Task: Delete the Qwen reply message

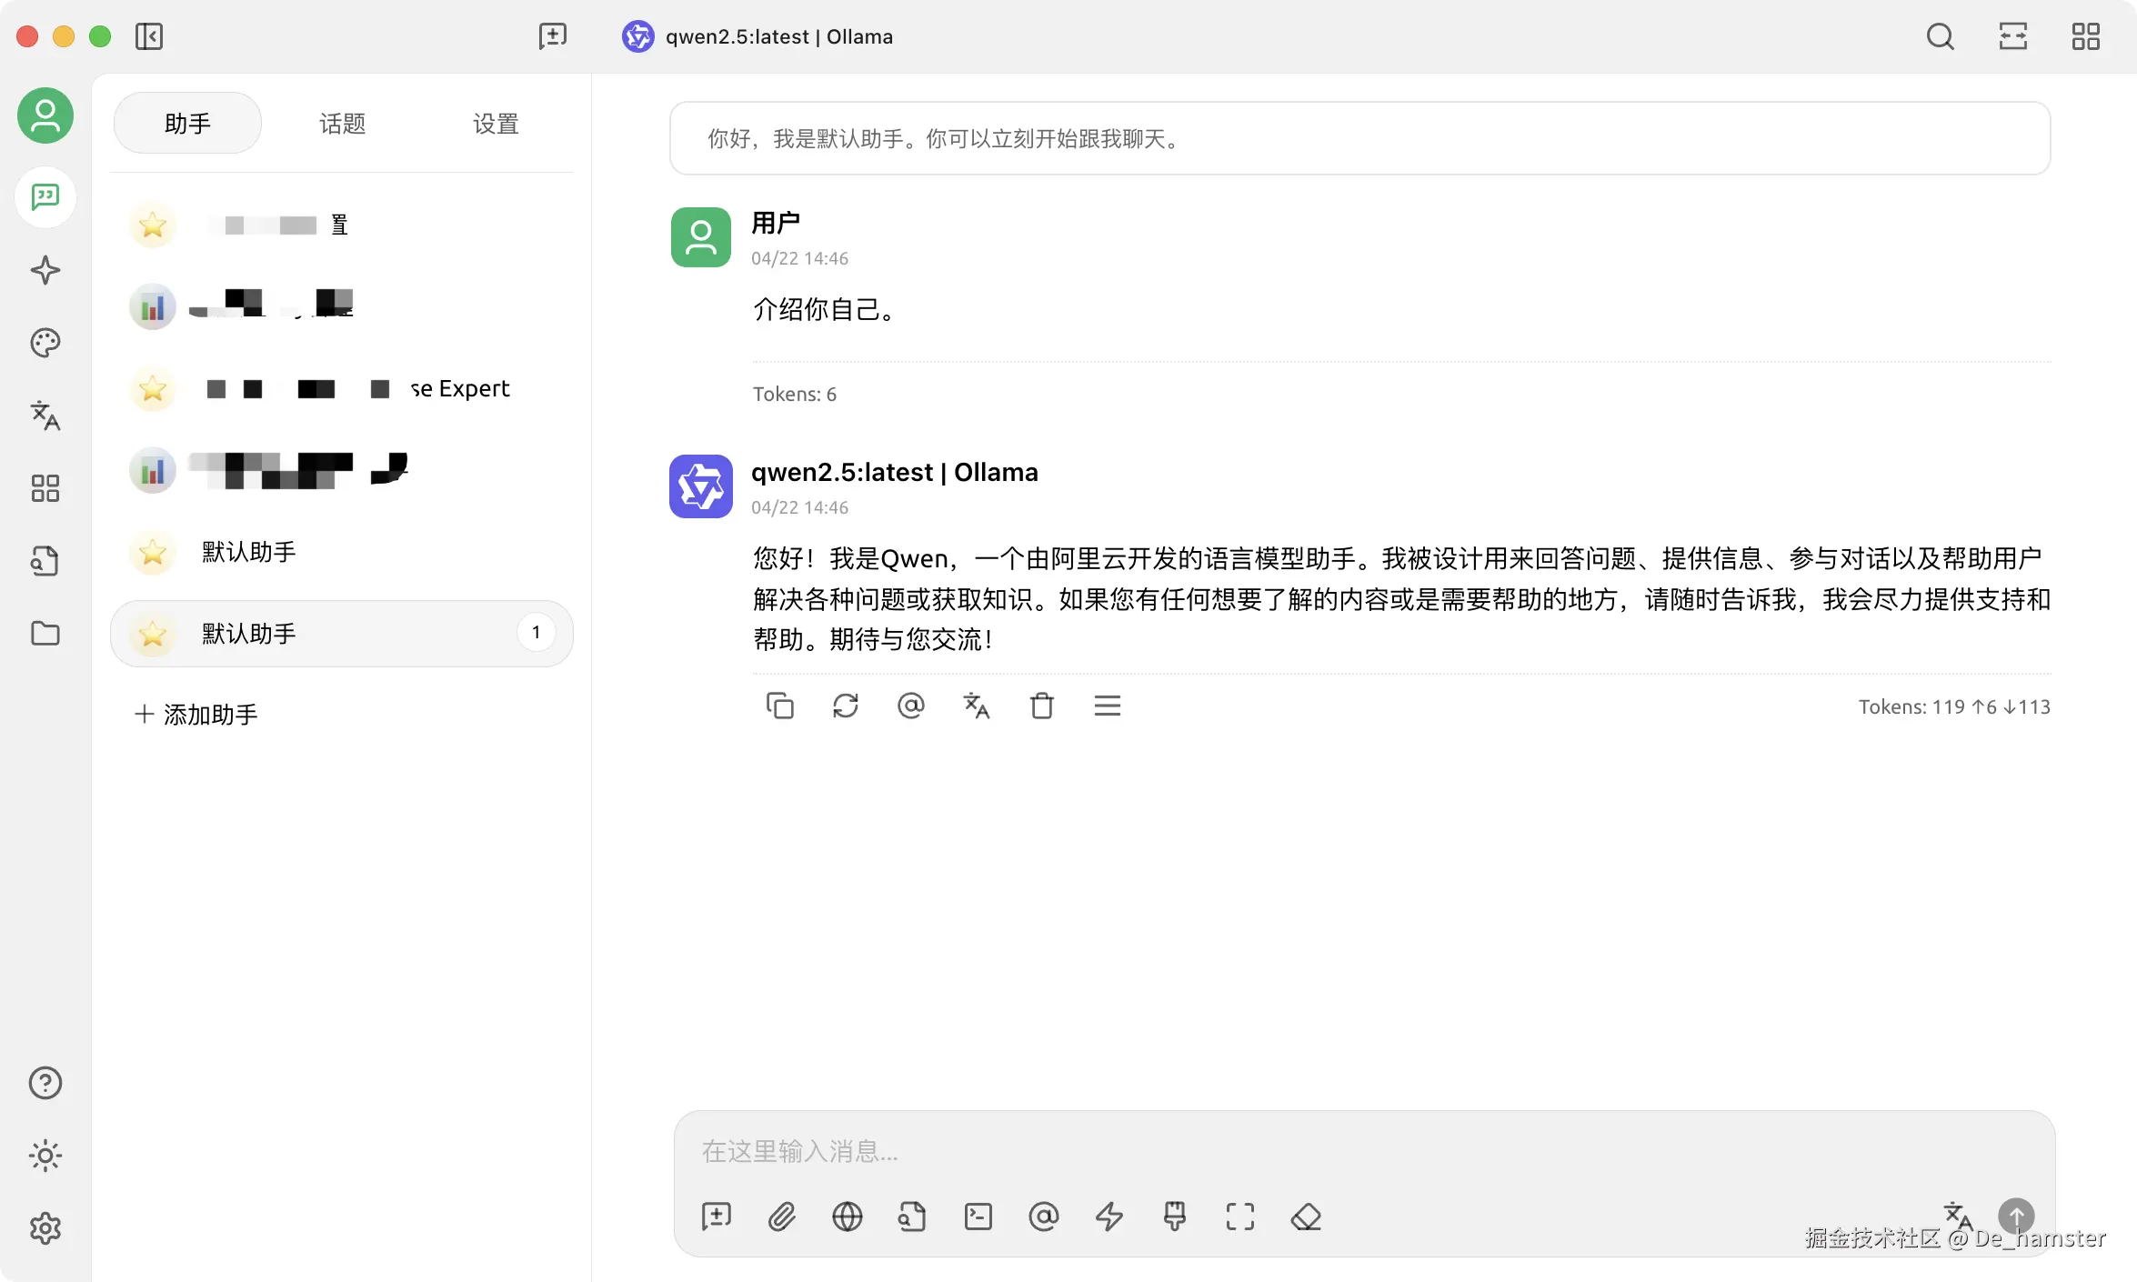Action: (x=1041, y=706)
